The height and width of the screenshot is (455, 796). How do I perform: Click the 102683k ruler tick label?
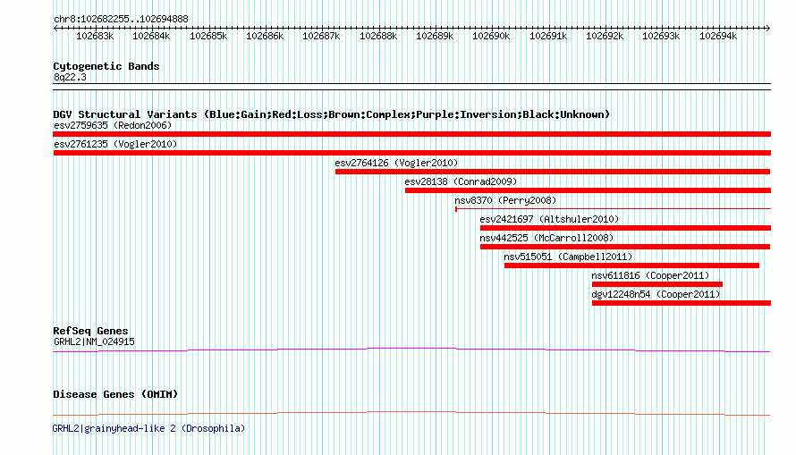click(95, 36)
